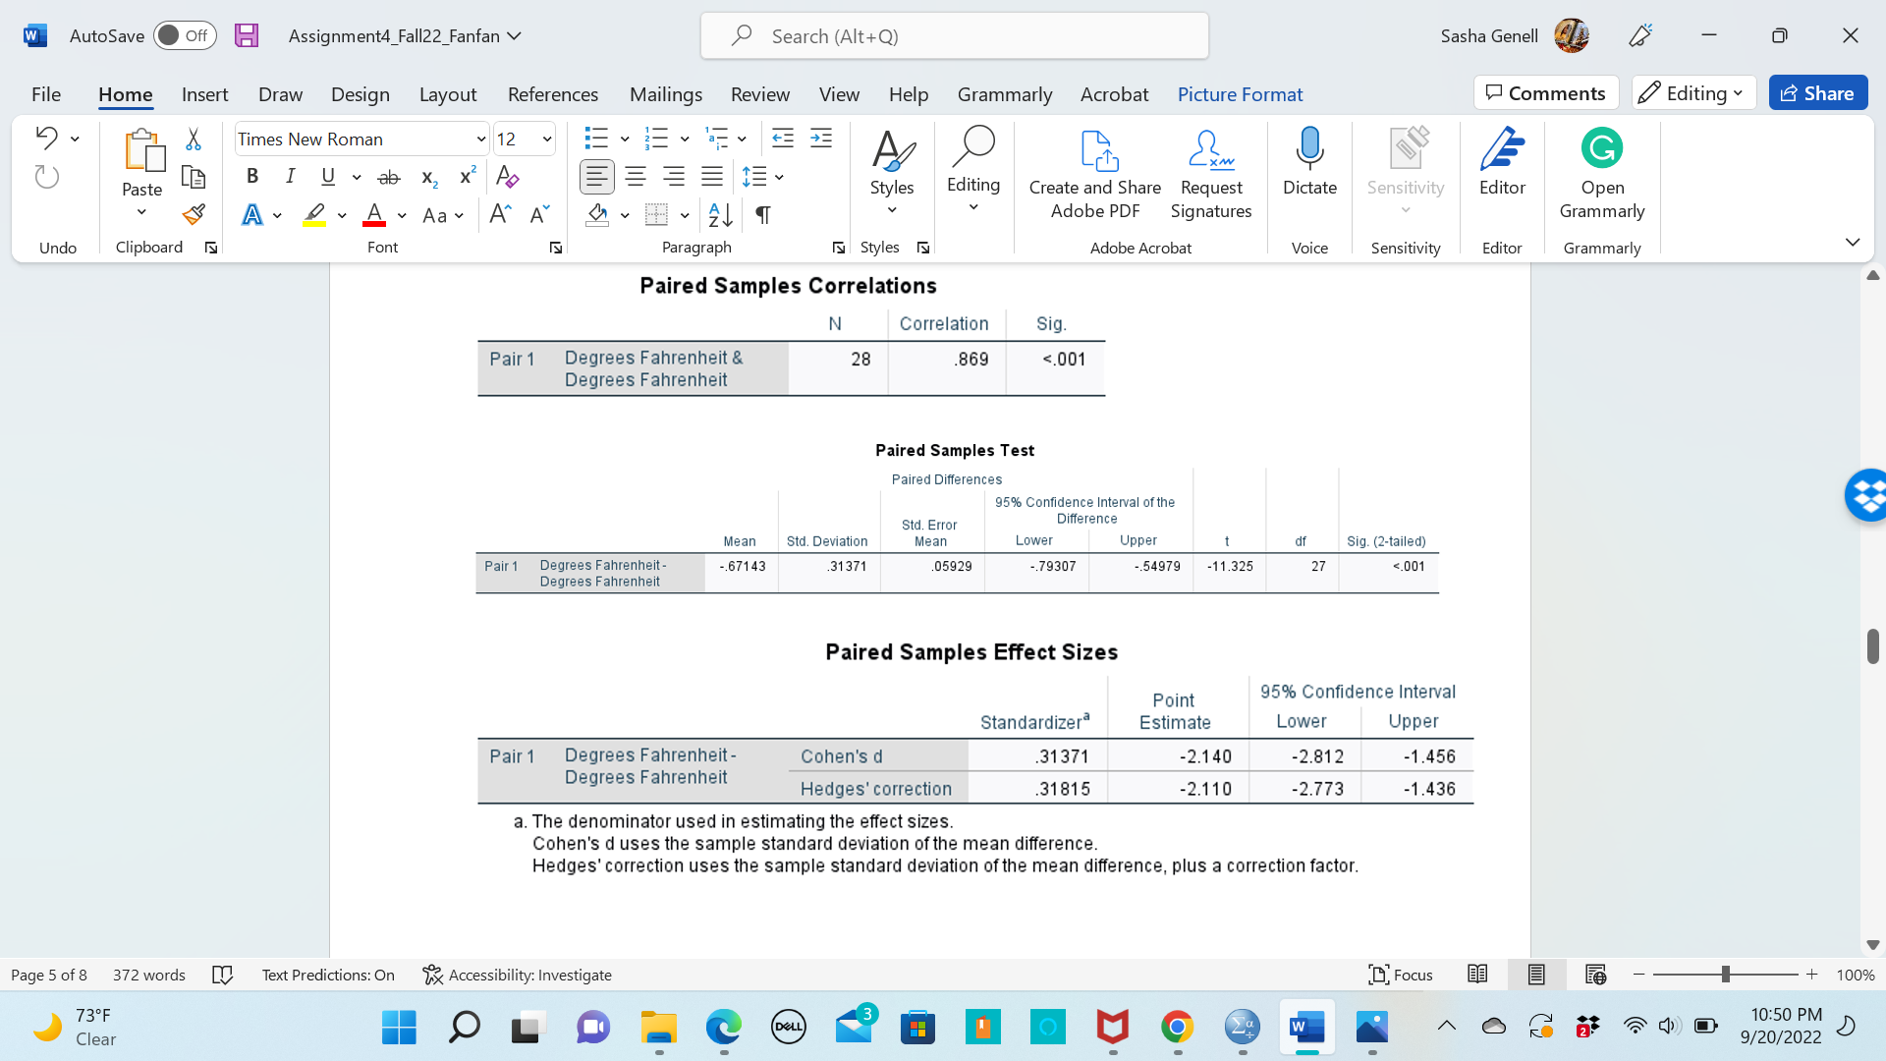Open the References tab
The width and height of the screenshot is (1886, 1061).
tap(552, 94)
